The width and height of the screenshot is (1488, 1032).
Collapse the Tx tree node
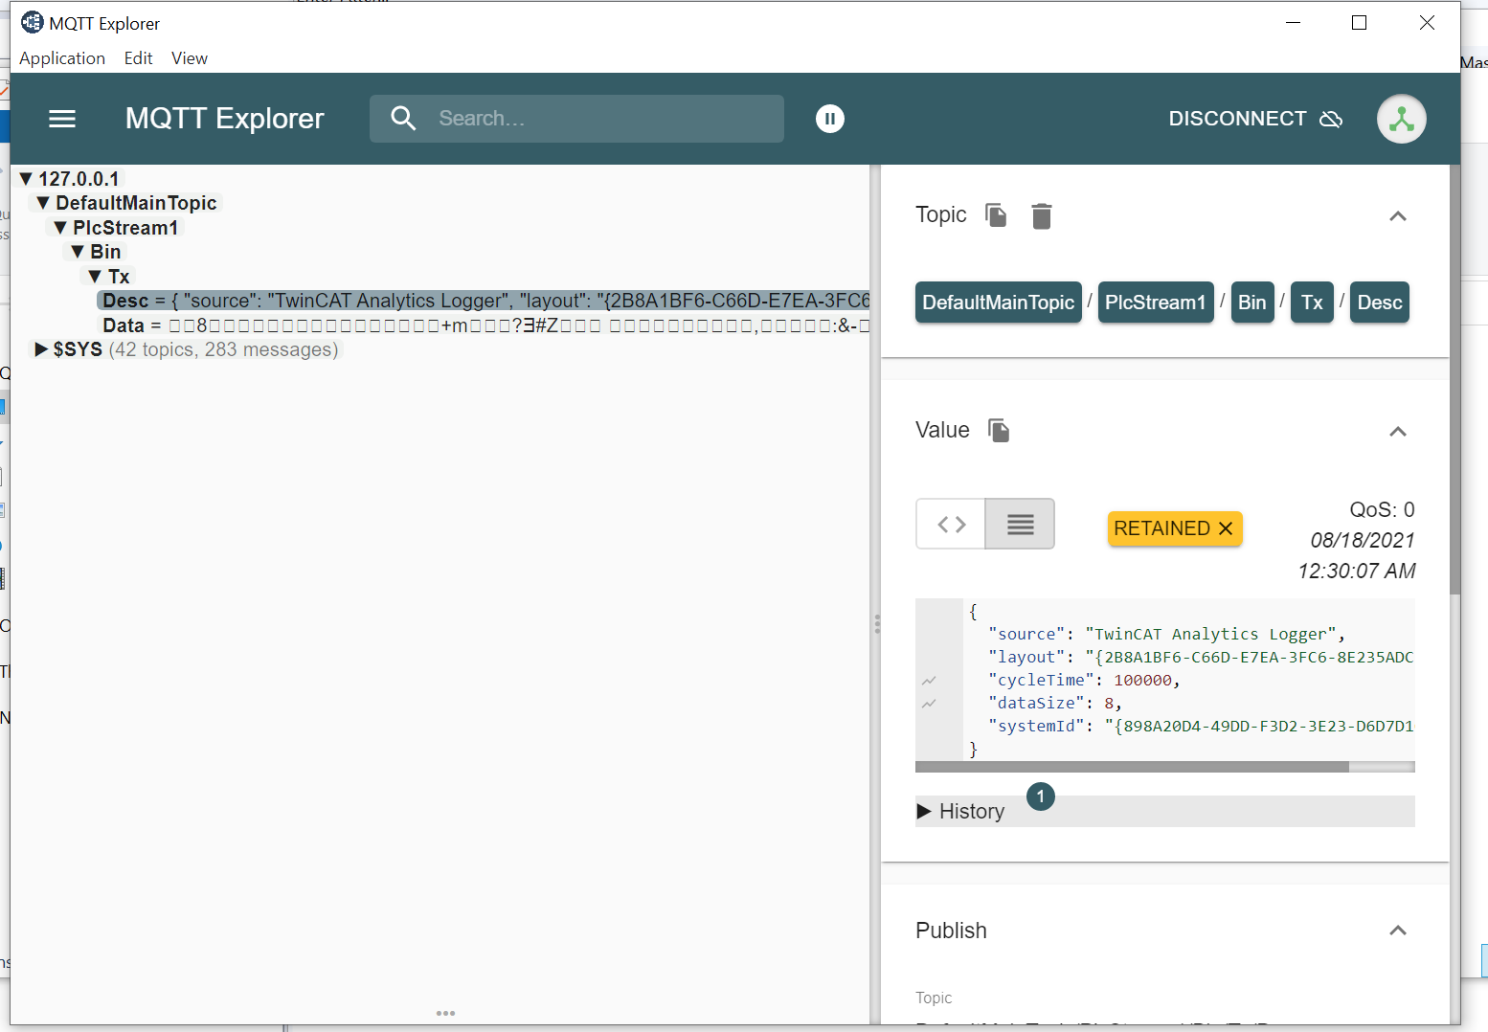click(95, 277)
